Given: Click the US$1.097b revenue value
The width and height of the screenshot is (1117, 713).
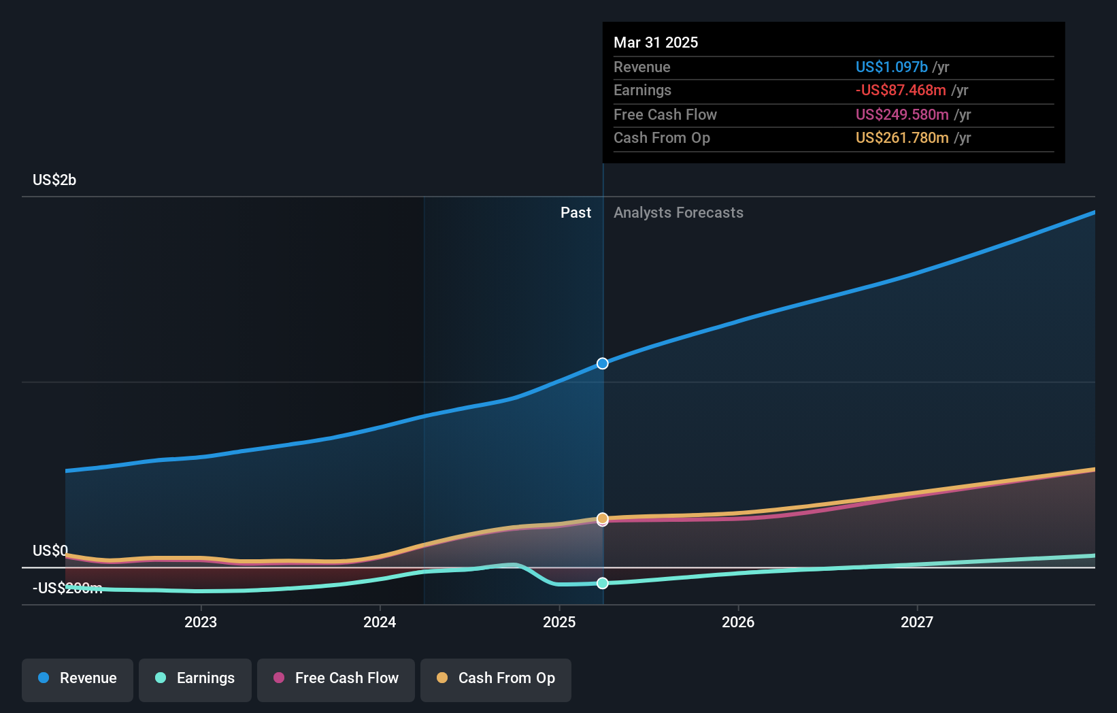Looking at the screenshot, I should 892,67.
